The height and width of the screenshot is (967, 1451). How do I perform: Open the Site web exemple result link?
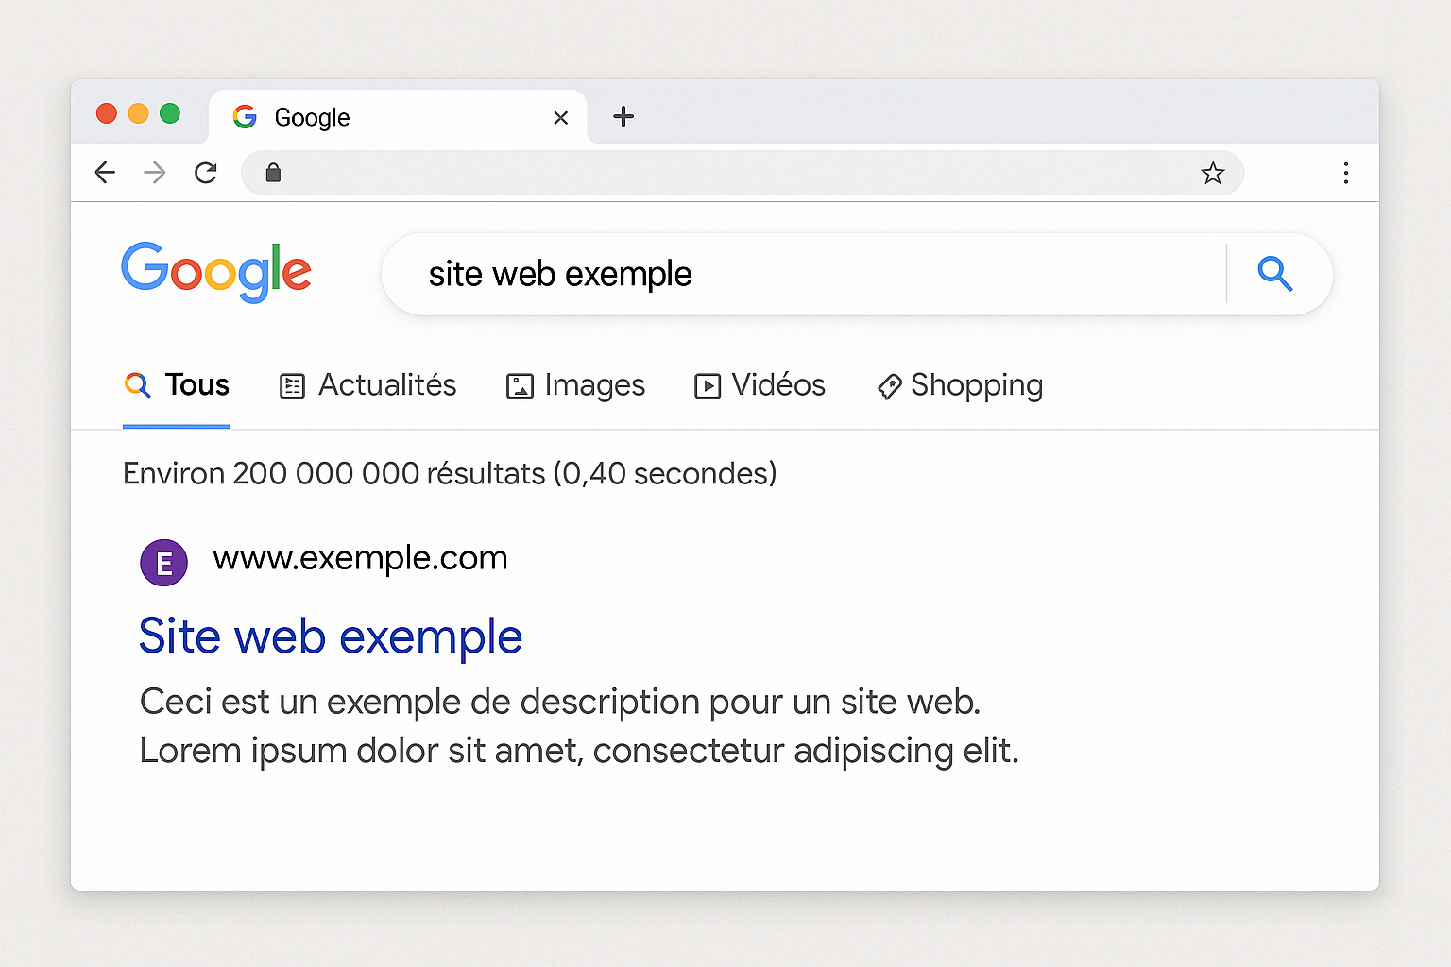pyautogui.click(x=331, y=636)
